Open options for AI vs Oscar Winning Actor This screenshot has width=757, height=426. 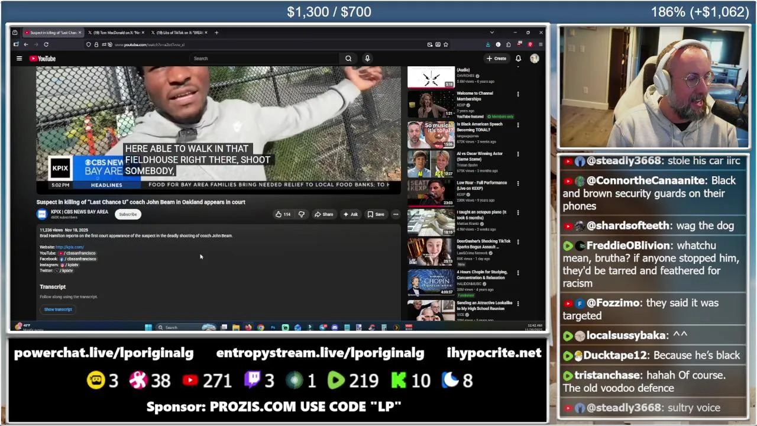pos(518,154)
